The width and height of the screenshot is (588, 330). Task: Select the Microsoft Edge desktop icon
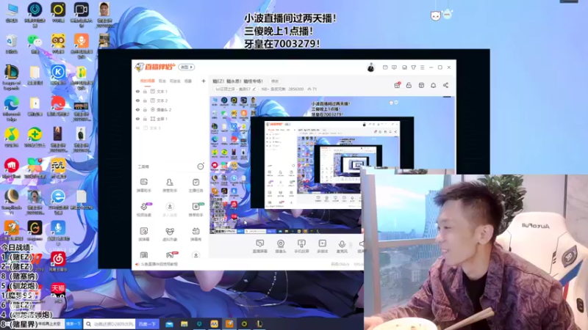click(12, 107)
